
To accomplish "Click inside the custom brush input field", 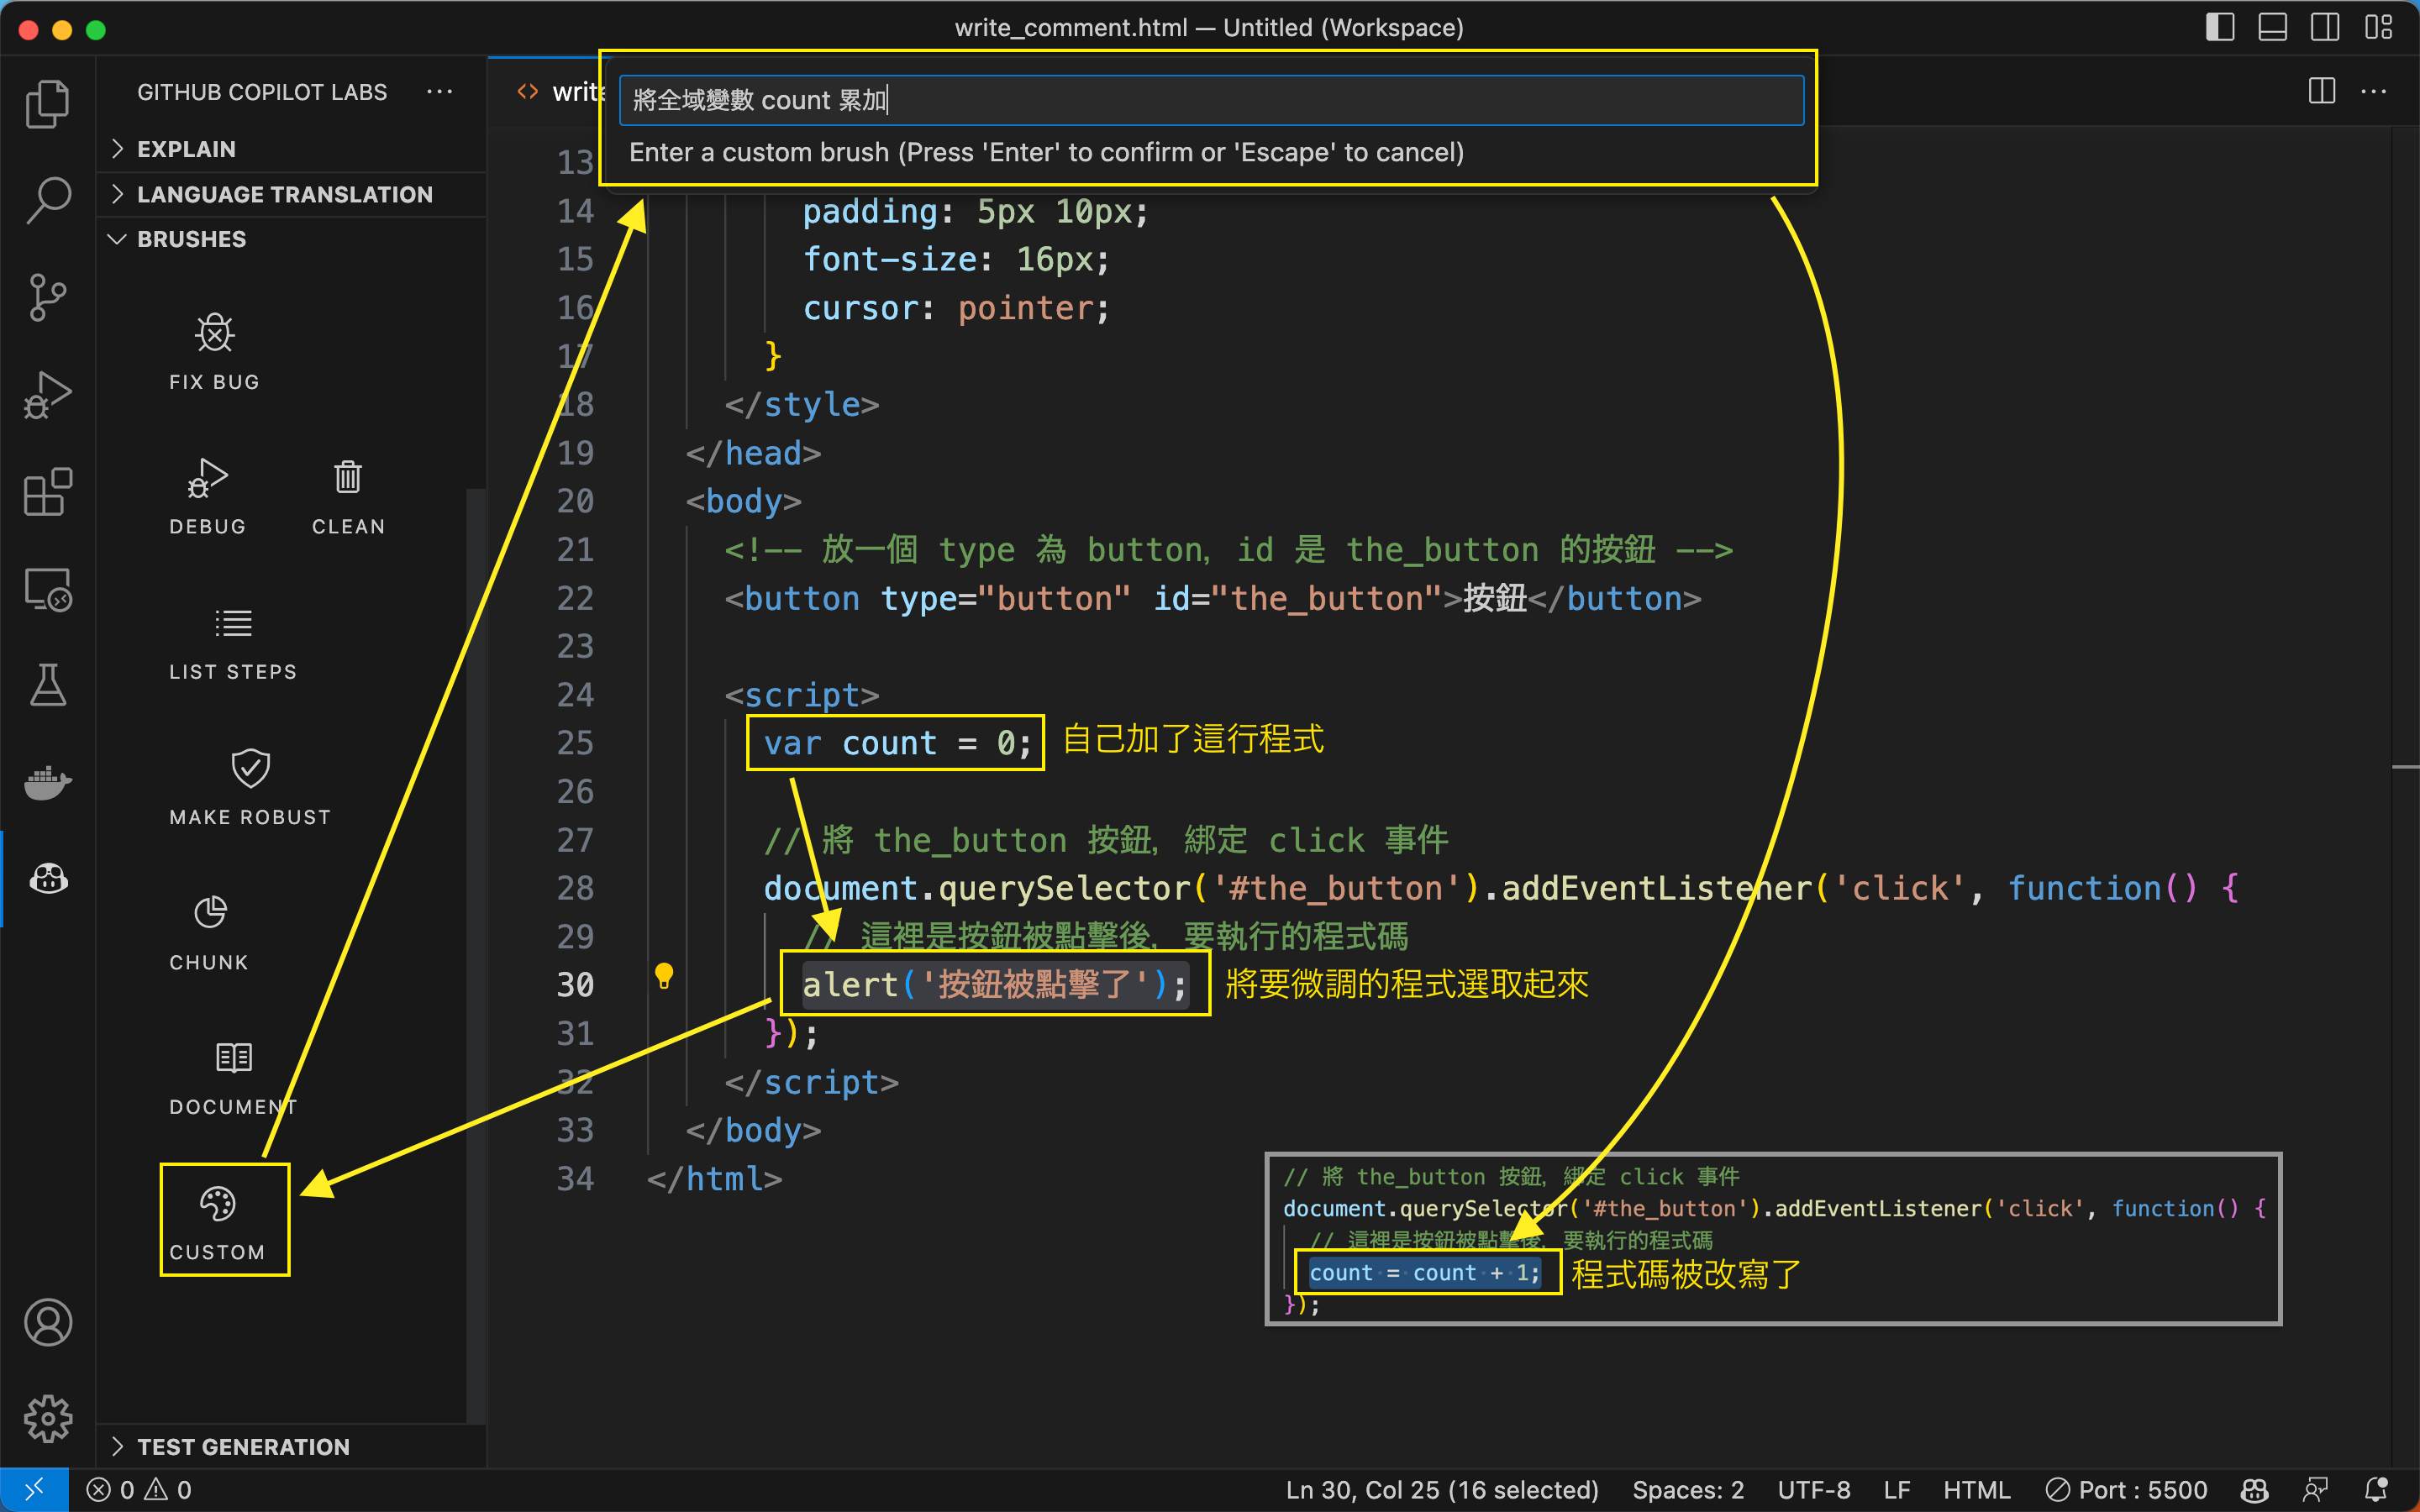I will (1210, 100).
